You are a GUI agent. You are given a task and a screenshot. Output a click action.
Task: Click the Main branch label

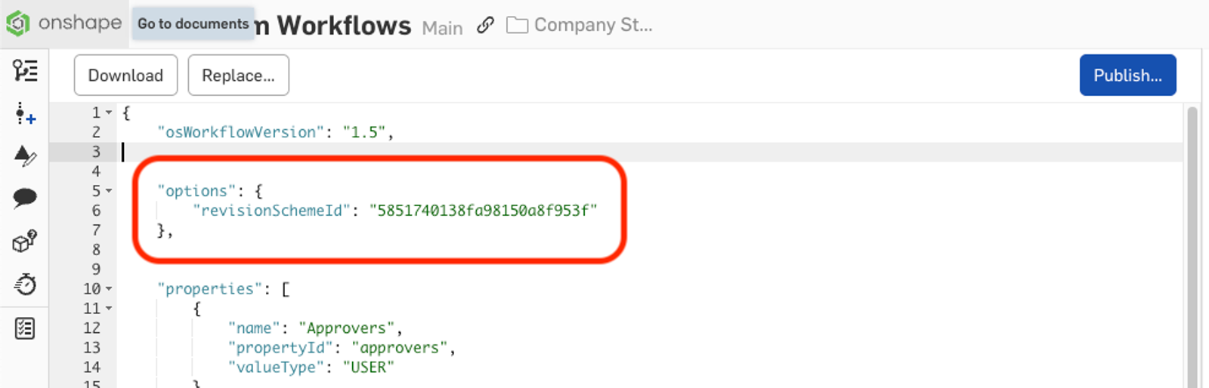click(442, 28)
